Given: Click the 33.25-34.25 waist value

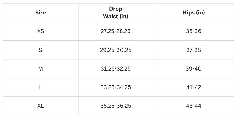Looking at the screenshot, I should pos(116,87).
